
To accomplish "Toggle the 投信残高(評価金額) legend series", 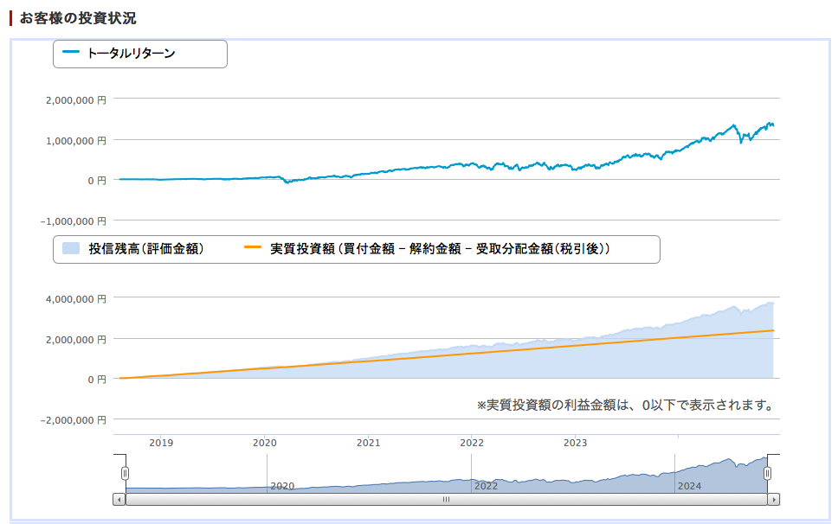I will coord(133,249).
